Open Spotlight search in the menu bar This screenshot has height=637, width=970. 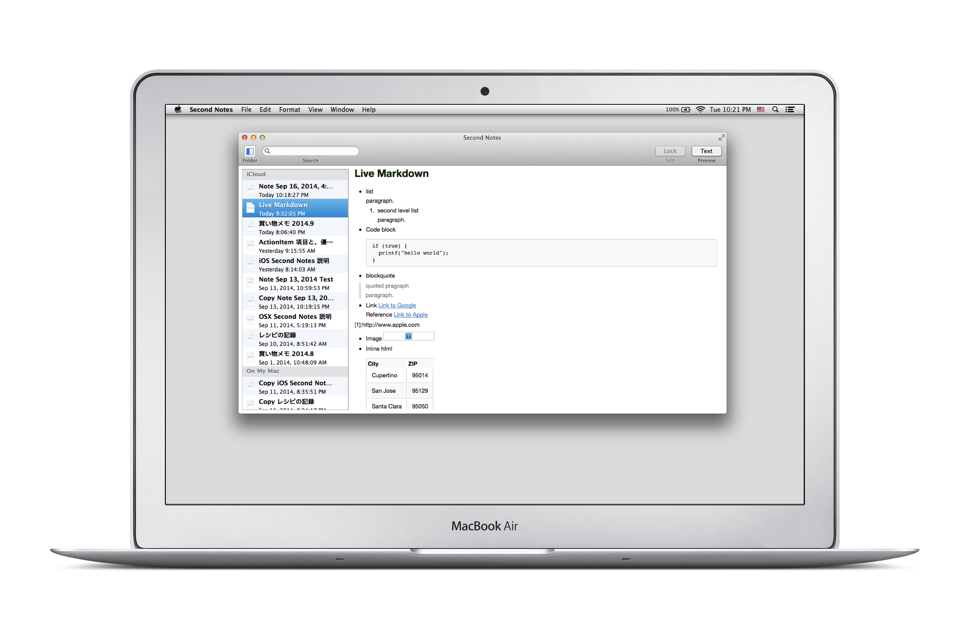(x=776, y=109)
